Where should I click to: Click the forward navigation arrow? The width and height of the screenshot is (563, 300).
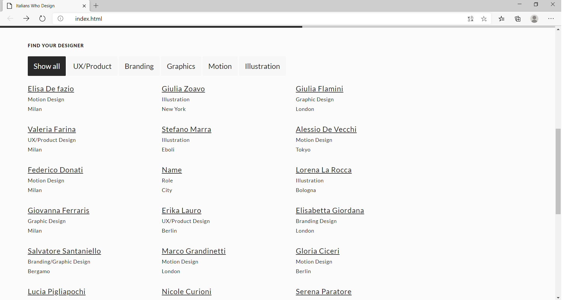click(26, 18)
